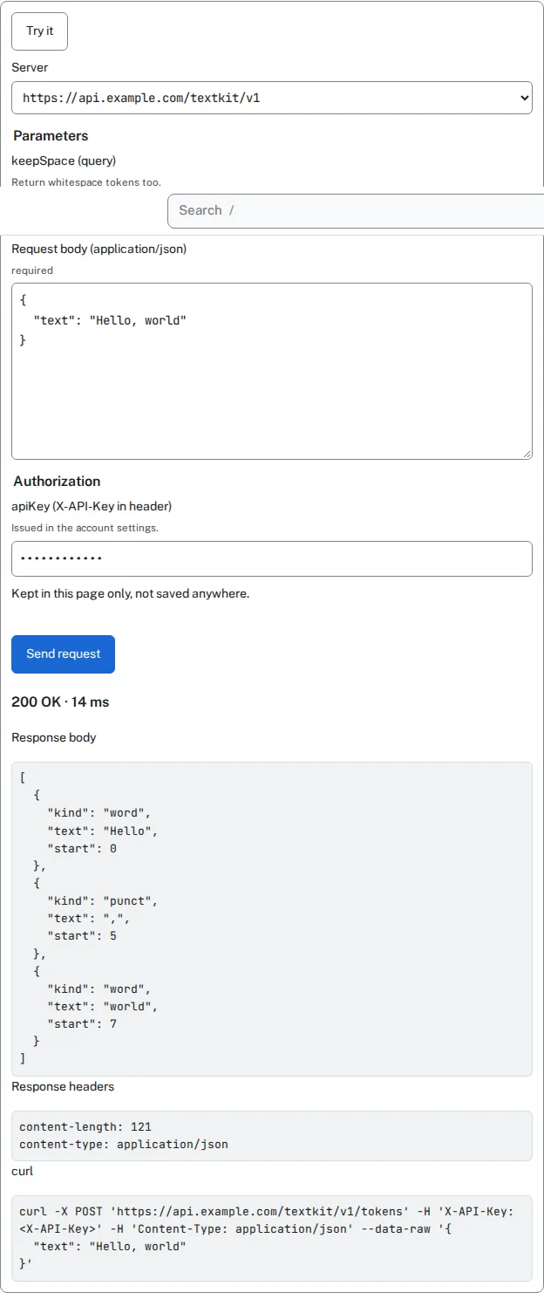
Task: Click "Kept in this page only" notice
Action: 130,593
